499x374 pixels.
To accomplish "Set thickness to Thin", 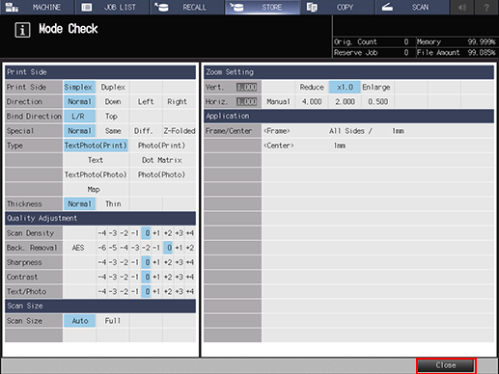I will pos(113,204).
